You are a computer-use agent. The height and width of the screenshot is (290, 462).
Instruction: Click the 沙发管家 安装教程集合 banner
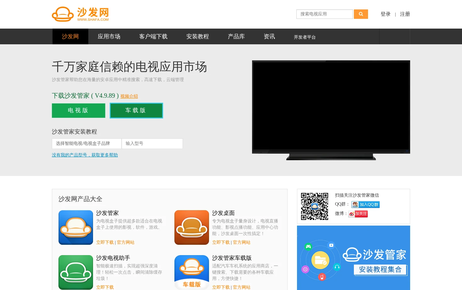pos(354,258)
